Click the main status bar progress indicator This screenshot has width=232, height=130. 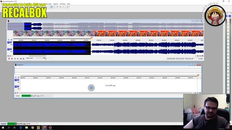click(x=22, y=124)
